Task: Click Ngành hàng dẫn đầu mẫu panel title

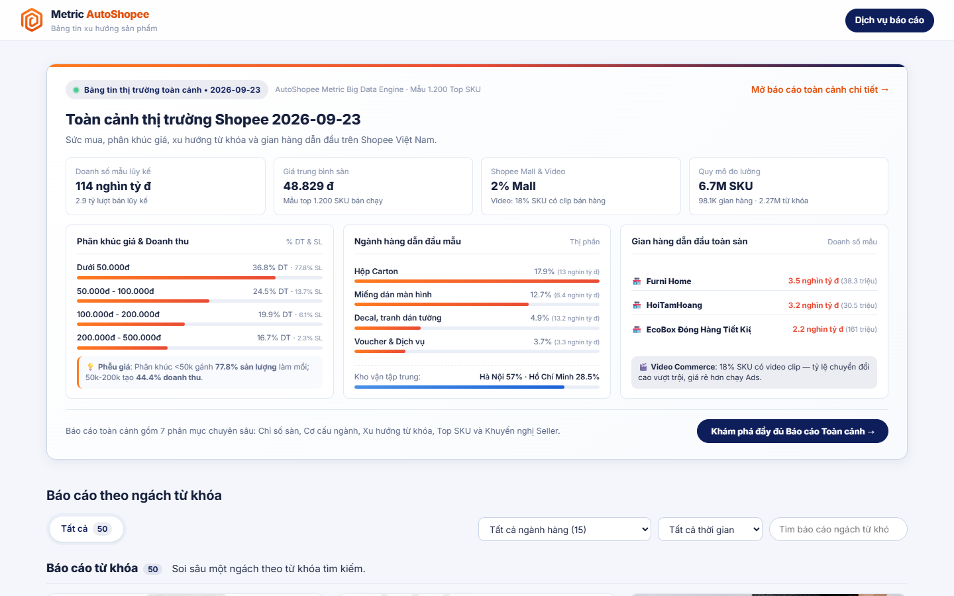Action: [407, 242]
